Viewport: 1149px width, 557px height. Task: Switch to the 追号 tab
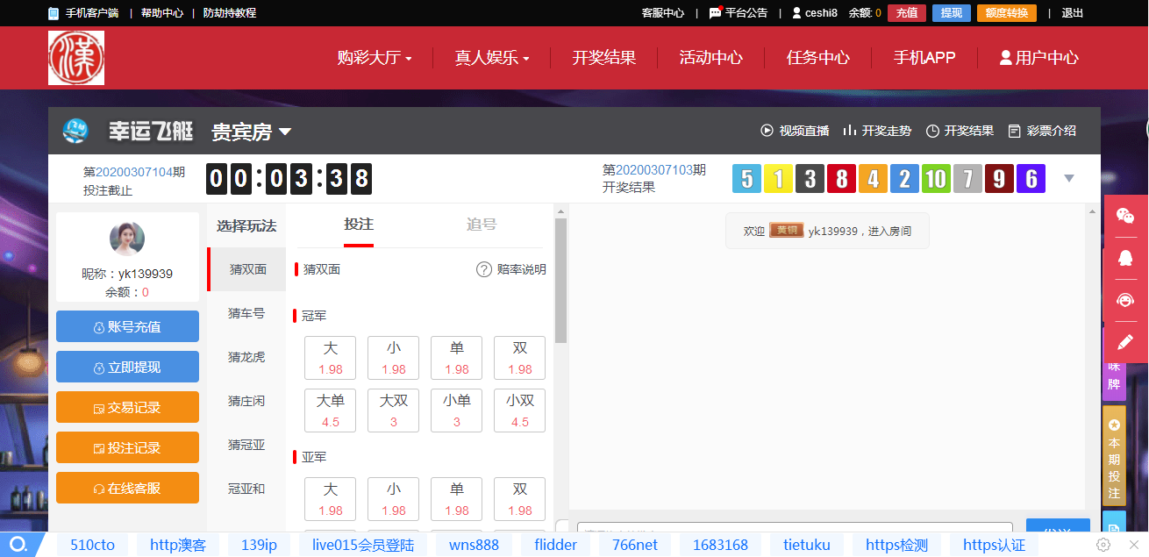[x=482, y=225]
